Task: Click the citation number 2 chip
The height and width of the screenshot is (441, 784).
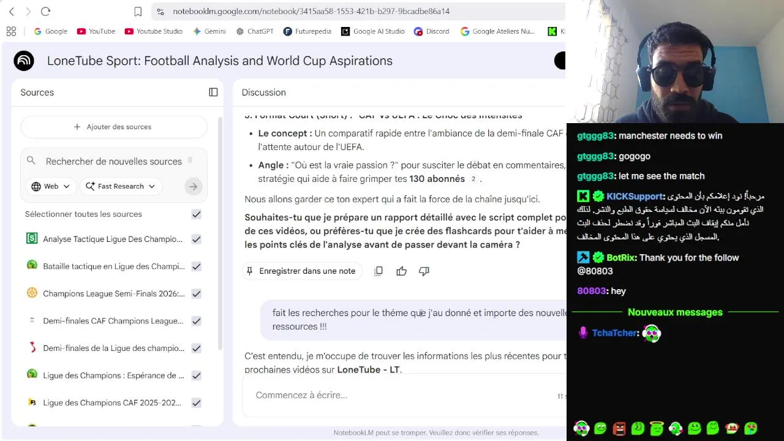Action: coord(473,179)
